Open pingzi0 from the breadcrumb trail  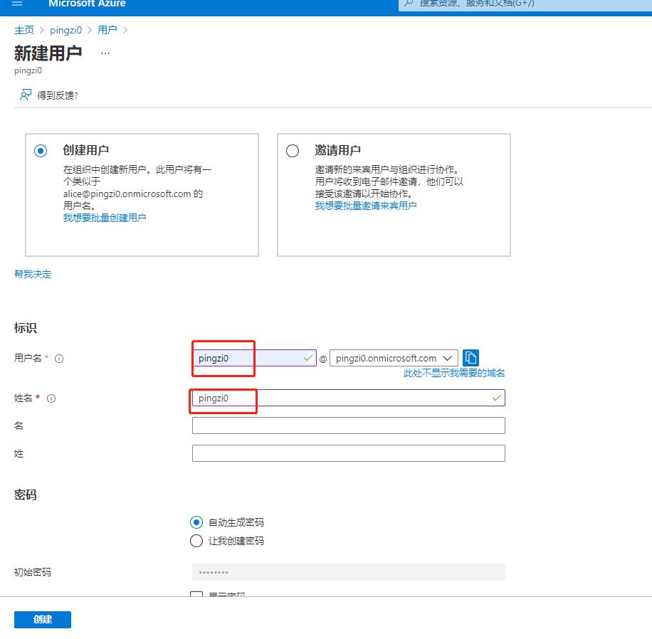pos(65,30)
